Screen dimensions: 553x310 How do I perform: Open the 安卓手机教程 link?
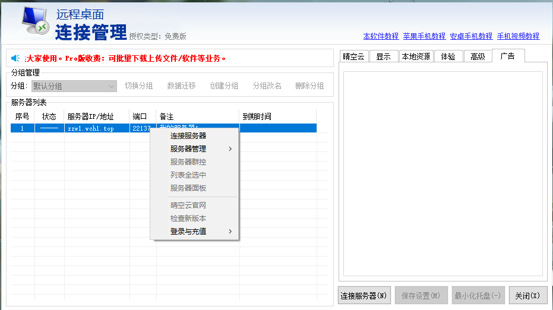471,36
